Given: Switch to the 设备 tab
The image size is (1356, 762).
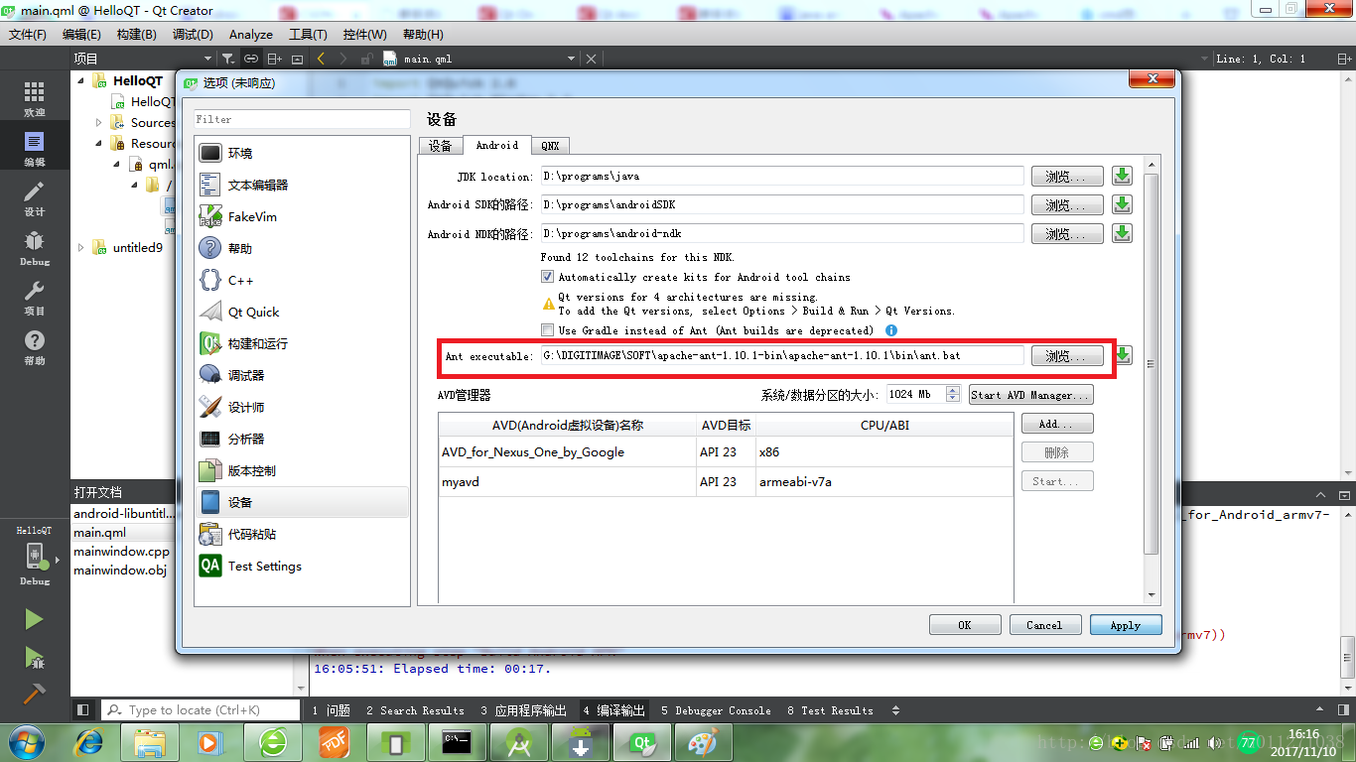Looking at the screenshot, I should click(x=441, y=146).
